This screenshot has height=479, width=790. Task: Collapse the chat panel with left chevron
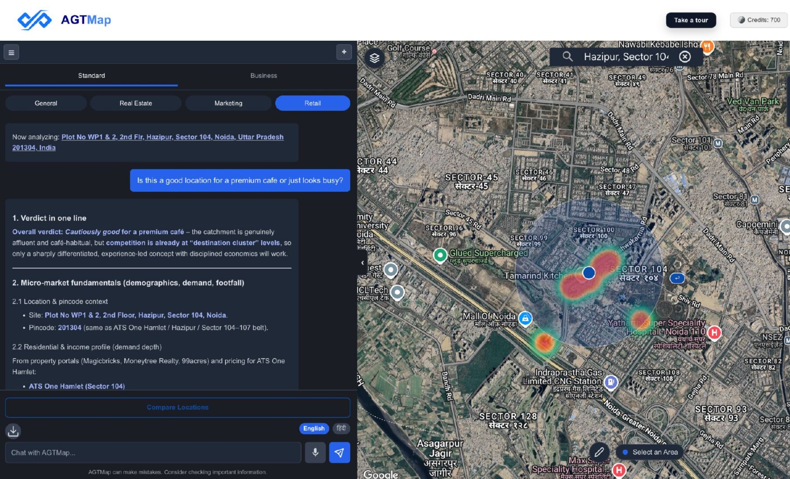pyautogui.click(x=362, y=263)
